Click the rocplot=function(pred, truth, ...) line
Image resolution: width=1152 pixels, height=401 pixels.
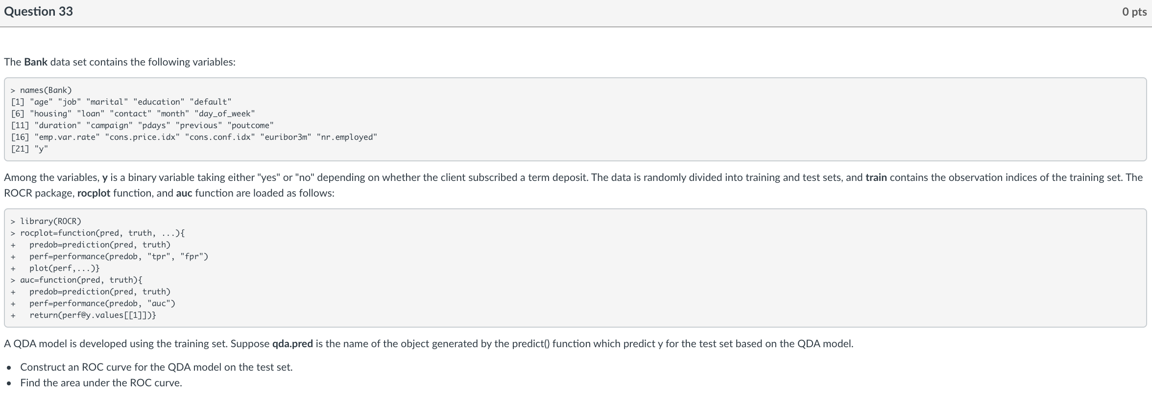(x=102, y=233)
